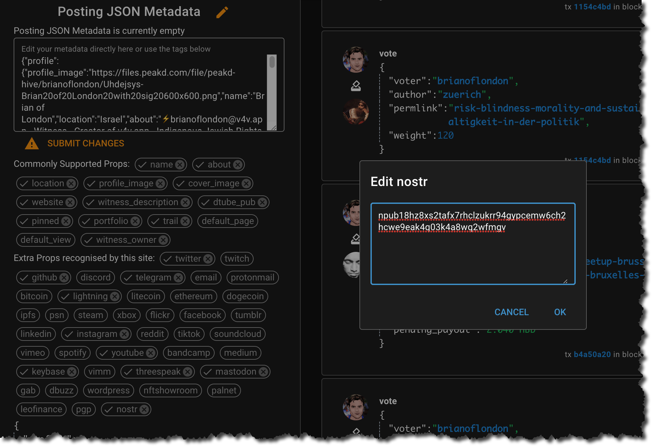Viewport: 652px width, 446px height.
Task: Remove the witness_owner prop with its x icon
Action: [163, 240]
